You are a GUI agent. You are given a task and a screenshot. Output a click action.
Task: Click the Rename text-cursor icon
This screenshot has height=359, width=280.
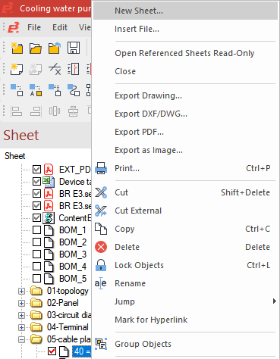(100, 283)
